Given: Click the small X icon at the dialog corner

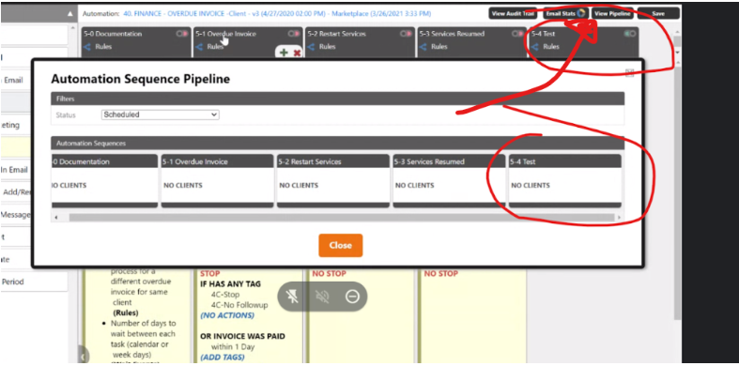Looking at the screenshot, I should click(629, 72).
